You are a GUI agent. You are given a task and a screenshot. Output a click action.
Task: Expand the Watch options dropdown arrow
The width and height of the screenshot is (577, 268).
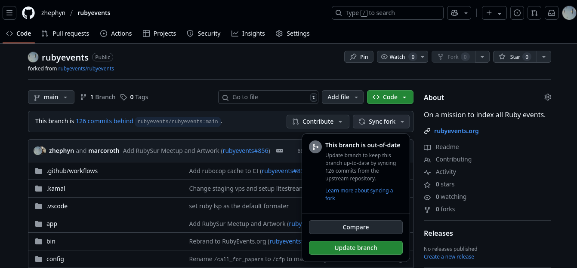[x=423, y=57]
